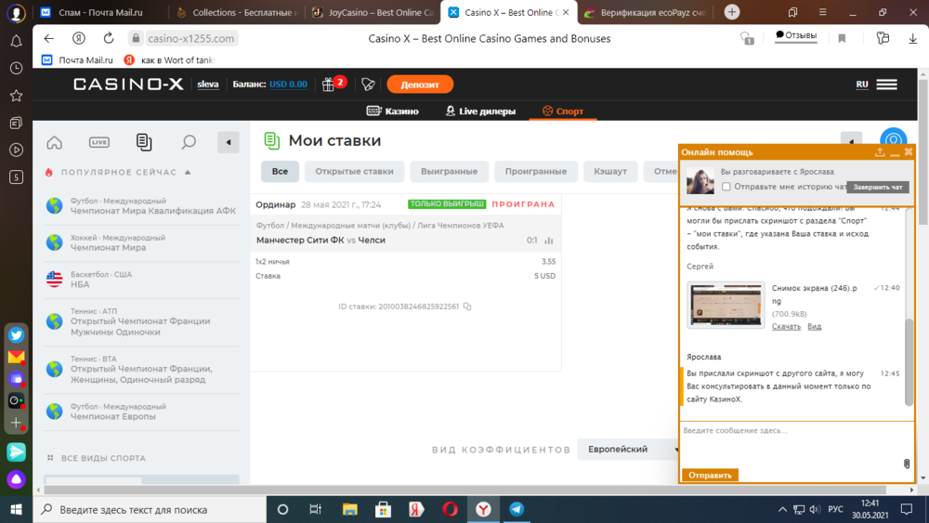Show hidden system tray icons chevron
The height and width of the screenshot is (523, 929).
tap(782, 509)
